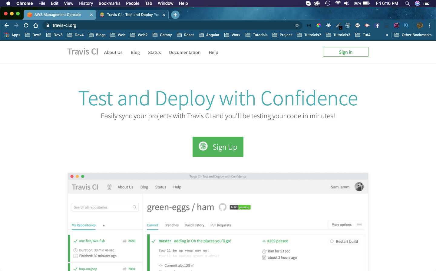
Task: Click the site lock icon in address bar
Action: (x=48, y=25)
